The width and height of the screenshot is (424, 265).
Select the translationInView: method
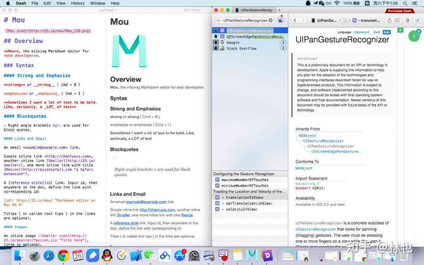(x=250, y=198)
